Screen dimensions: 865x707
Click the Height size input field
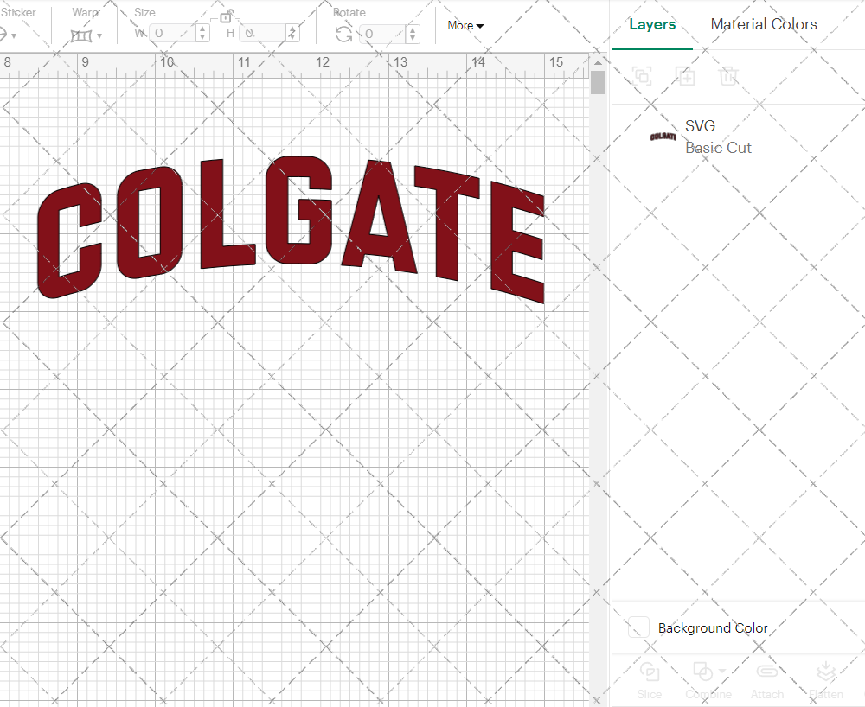[264, 33]
